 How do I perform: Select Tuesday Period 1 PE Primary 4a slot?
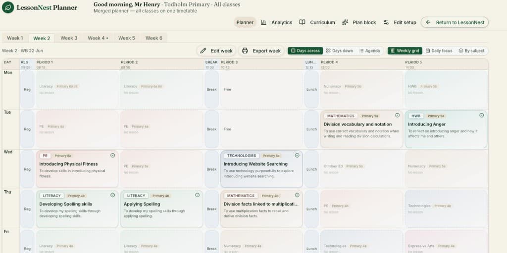[x=77, y=129]
